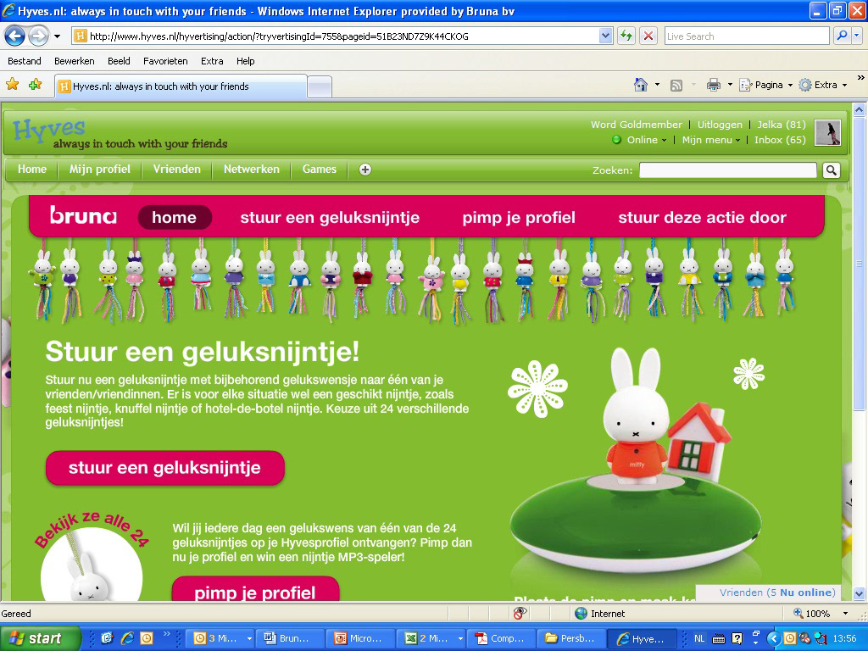This screenshot has height=651, width=868.
Task: Stop loading with the red X icon
Action: tap(648, 36)
